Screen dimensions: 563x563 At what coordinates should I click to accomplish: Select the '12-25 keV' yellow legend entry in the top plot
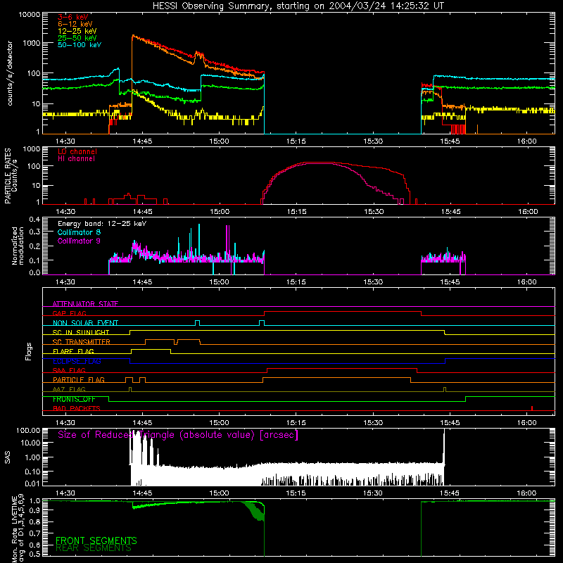tap(77, 31)
